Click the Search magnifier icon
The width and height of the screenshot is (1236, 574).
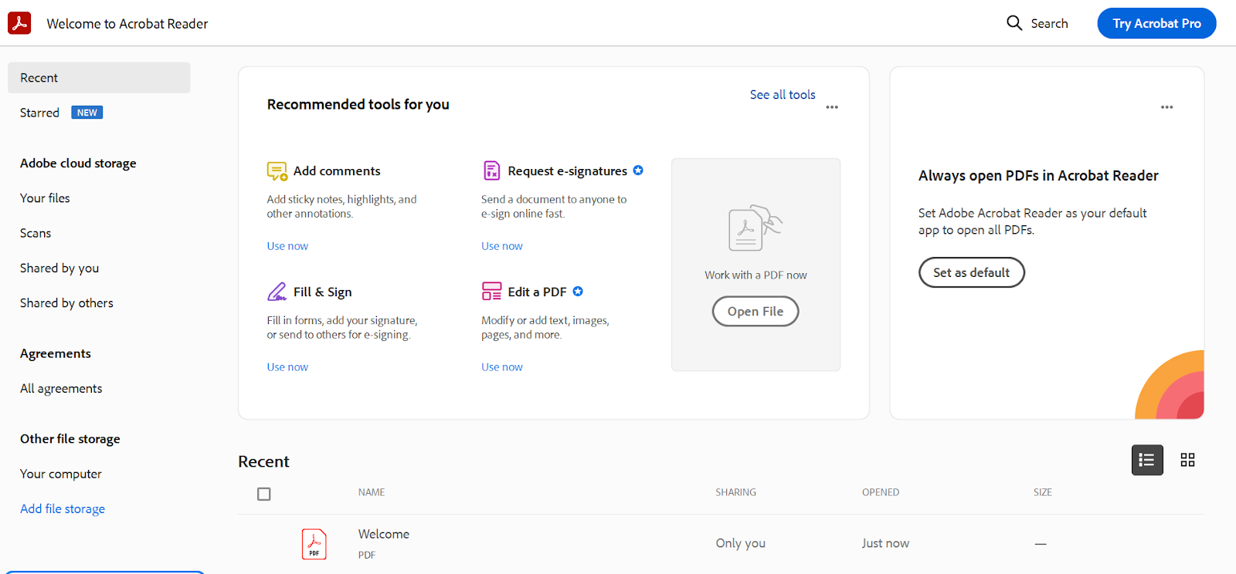click(x=1014, y=23)
